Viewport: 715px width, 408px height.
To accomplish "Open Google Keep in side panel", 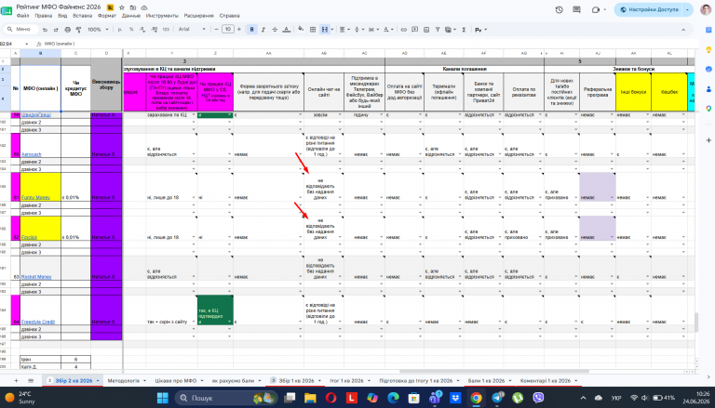I will tap(708, 49).
